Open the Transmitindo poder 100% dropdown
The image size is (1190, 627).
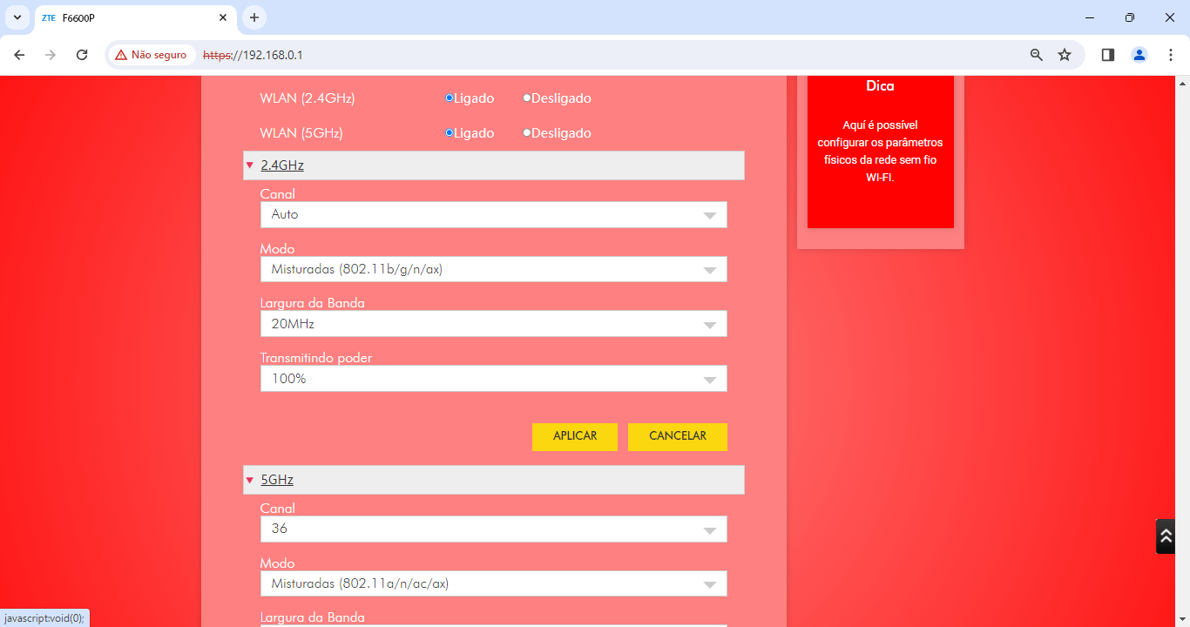click(493, 379)
